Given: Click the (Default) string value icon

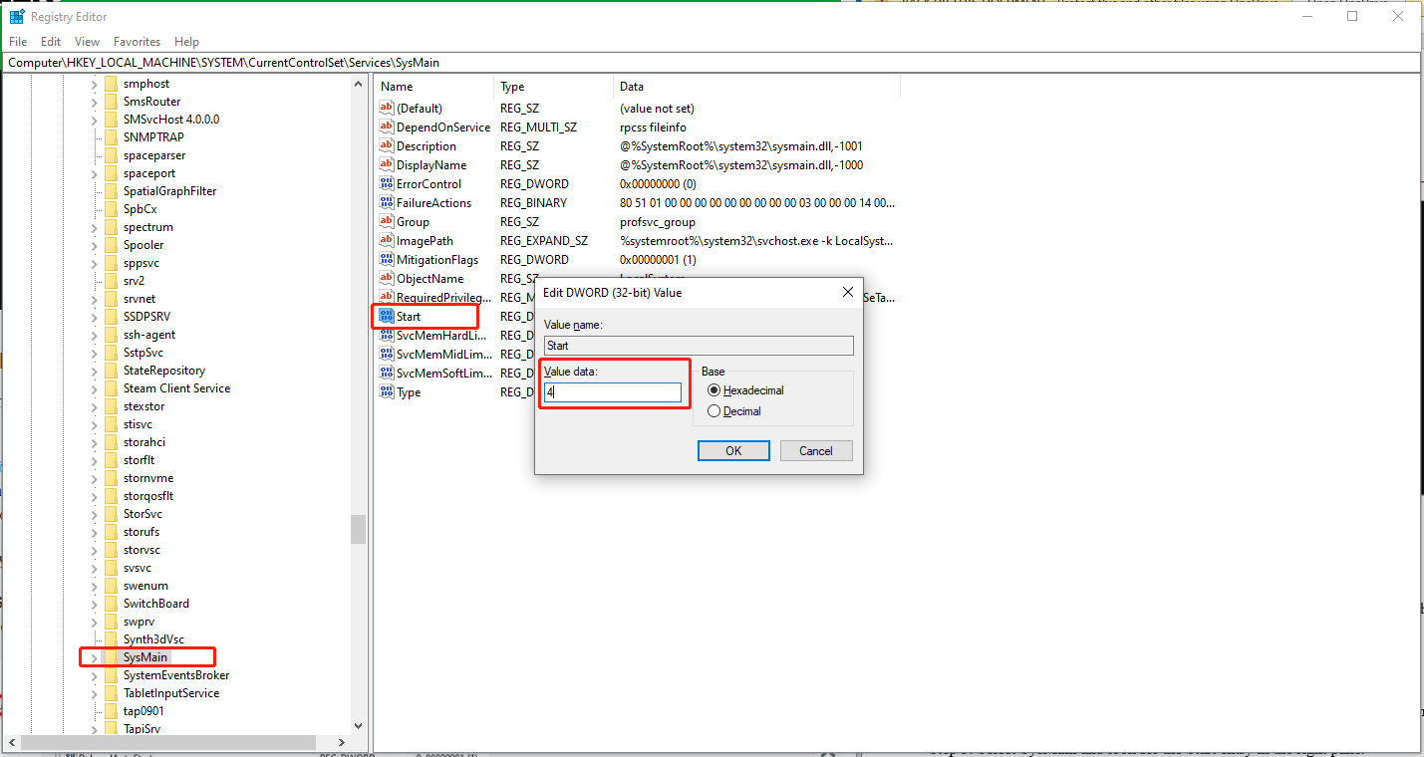Looking at the screenshot, I should [x=388, y=108].
